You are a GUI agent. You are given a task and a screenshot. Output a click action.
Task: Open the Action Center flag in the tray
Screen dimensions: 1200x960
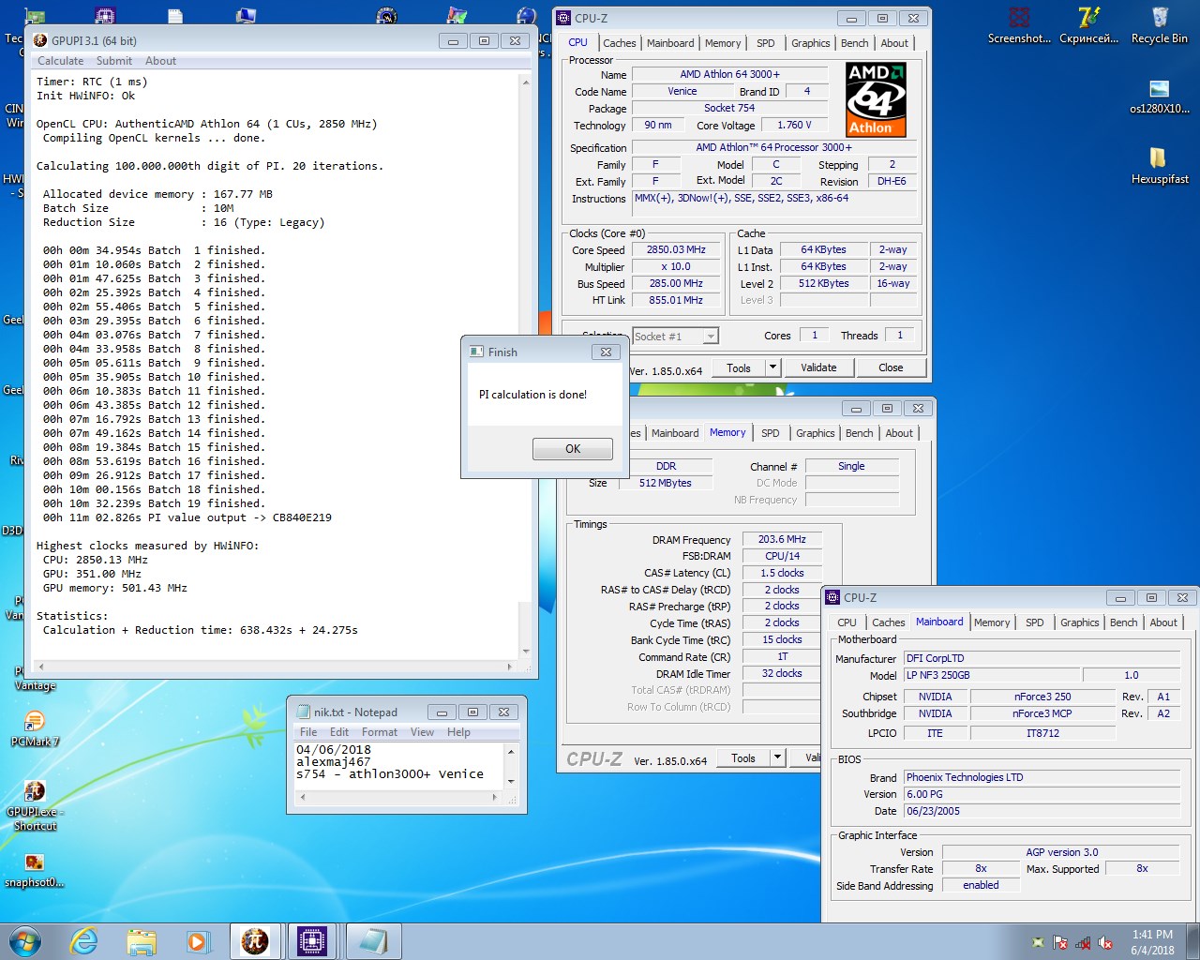tap(1060, 942)
